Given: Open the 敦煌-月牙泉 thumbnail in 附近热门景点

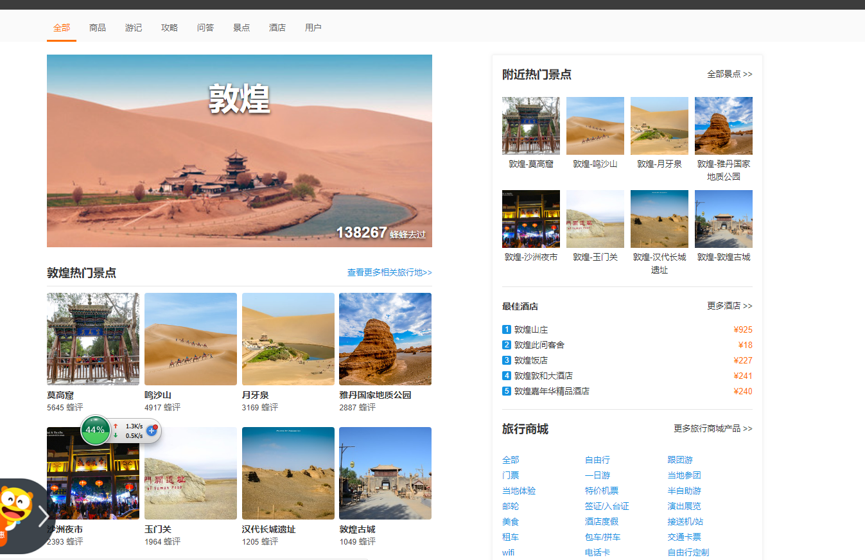Looking at the screenshot, I should tap(660, 126).
